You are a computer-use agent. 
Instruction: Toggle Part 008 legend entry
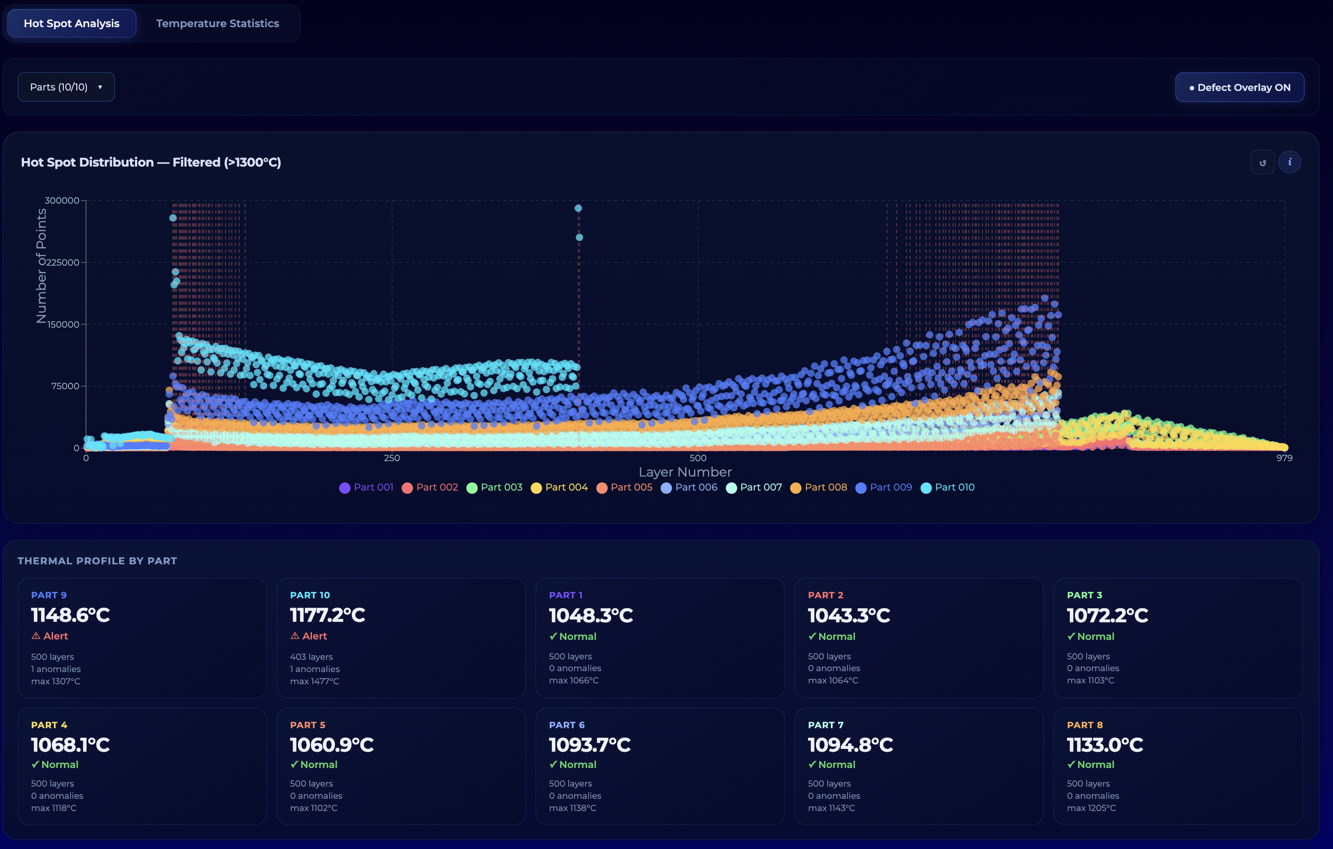pyautogui.click(x=819, y=488)
